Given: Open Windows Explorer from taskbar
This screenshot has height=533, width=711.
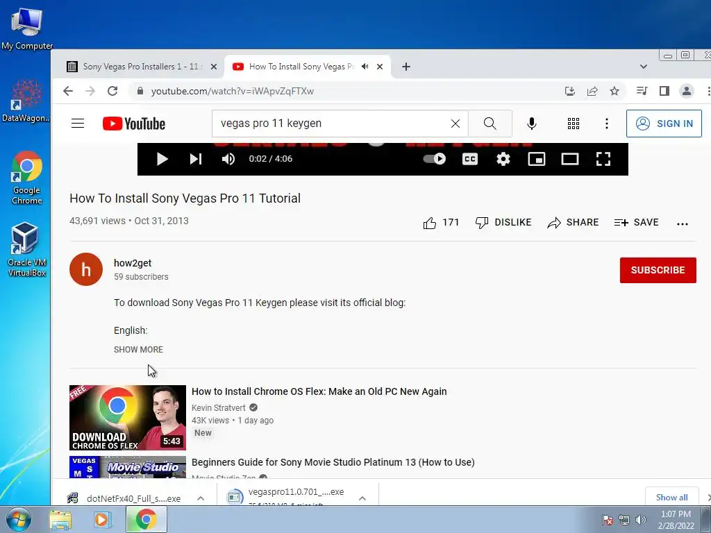Looking at the screenshot, I should (60, 519).
